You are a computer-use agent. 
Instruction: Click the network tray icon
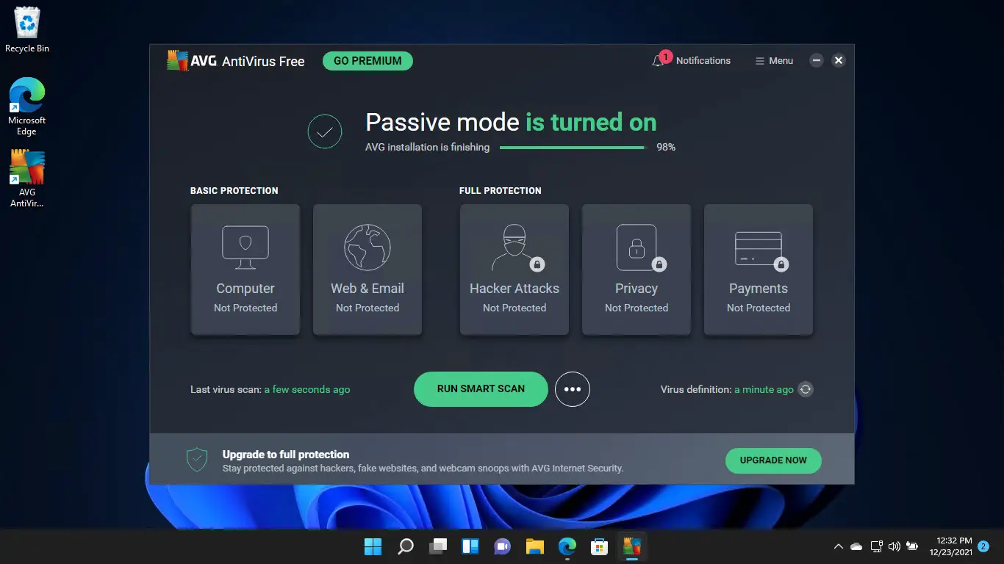coord(876,546)
